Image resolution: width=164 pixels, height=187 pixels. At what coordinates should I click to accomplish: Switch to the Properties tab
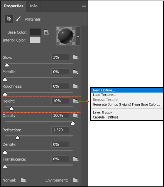[x=13, y=6]
